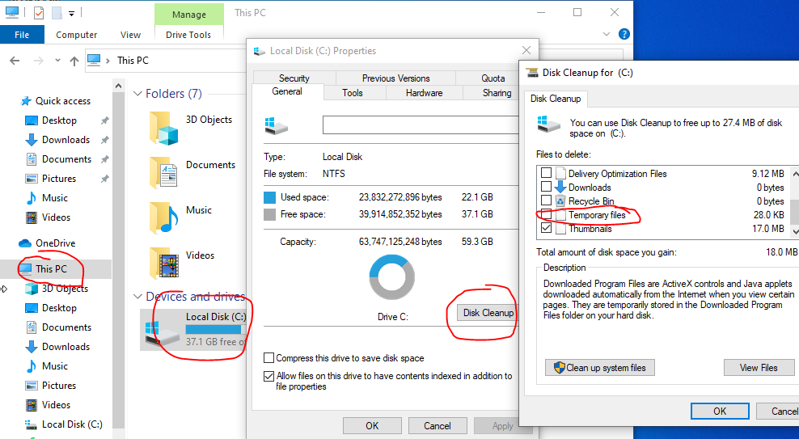
Task: Open the File menu
Action: point(22,35)
